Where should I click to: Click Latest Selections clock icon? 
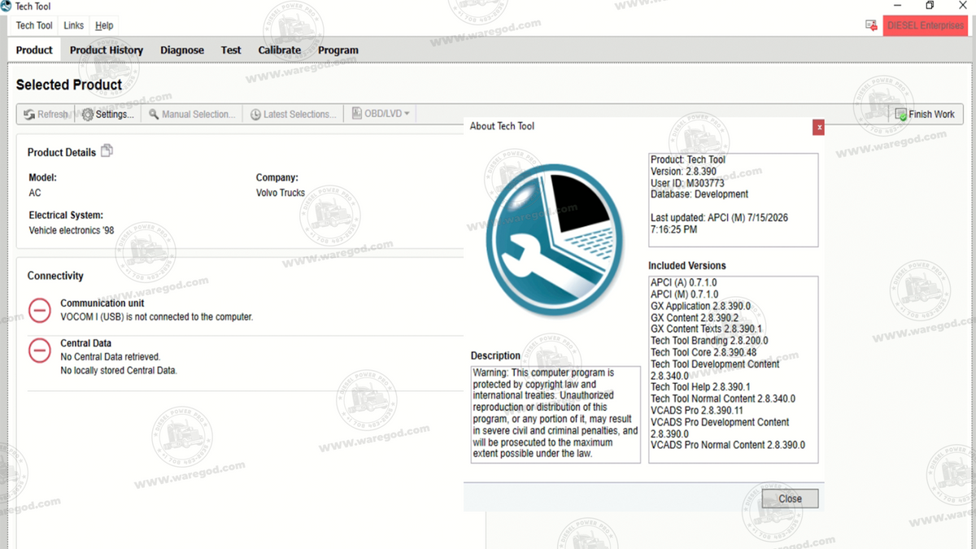pyautogui.click(x=255, y=115)
